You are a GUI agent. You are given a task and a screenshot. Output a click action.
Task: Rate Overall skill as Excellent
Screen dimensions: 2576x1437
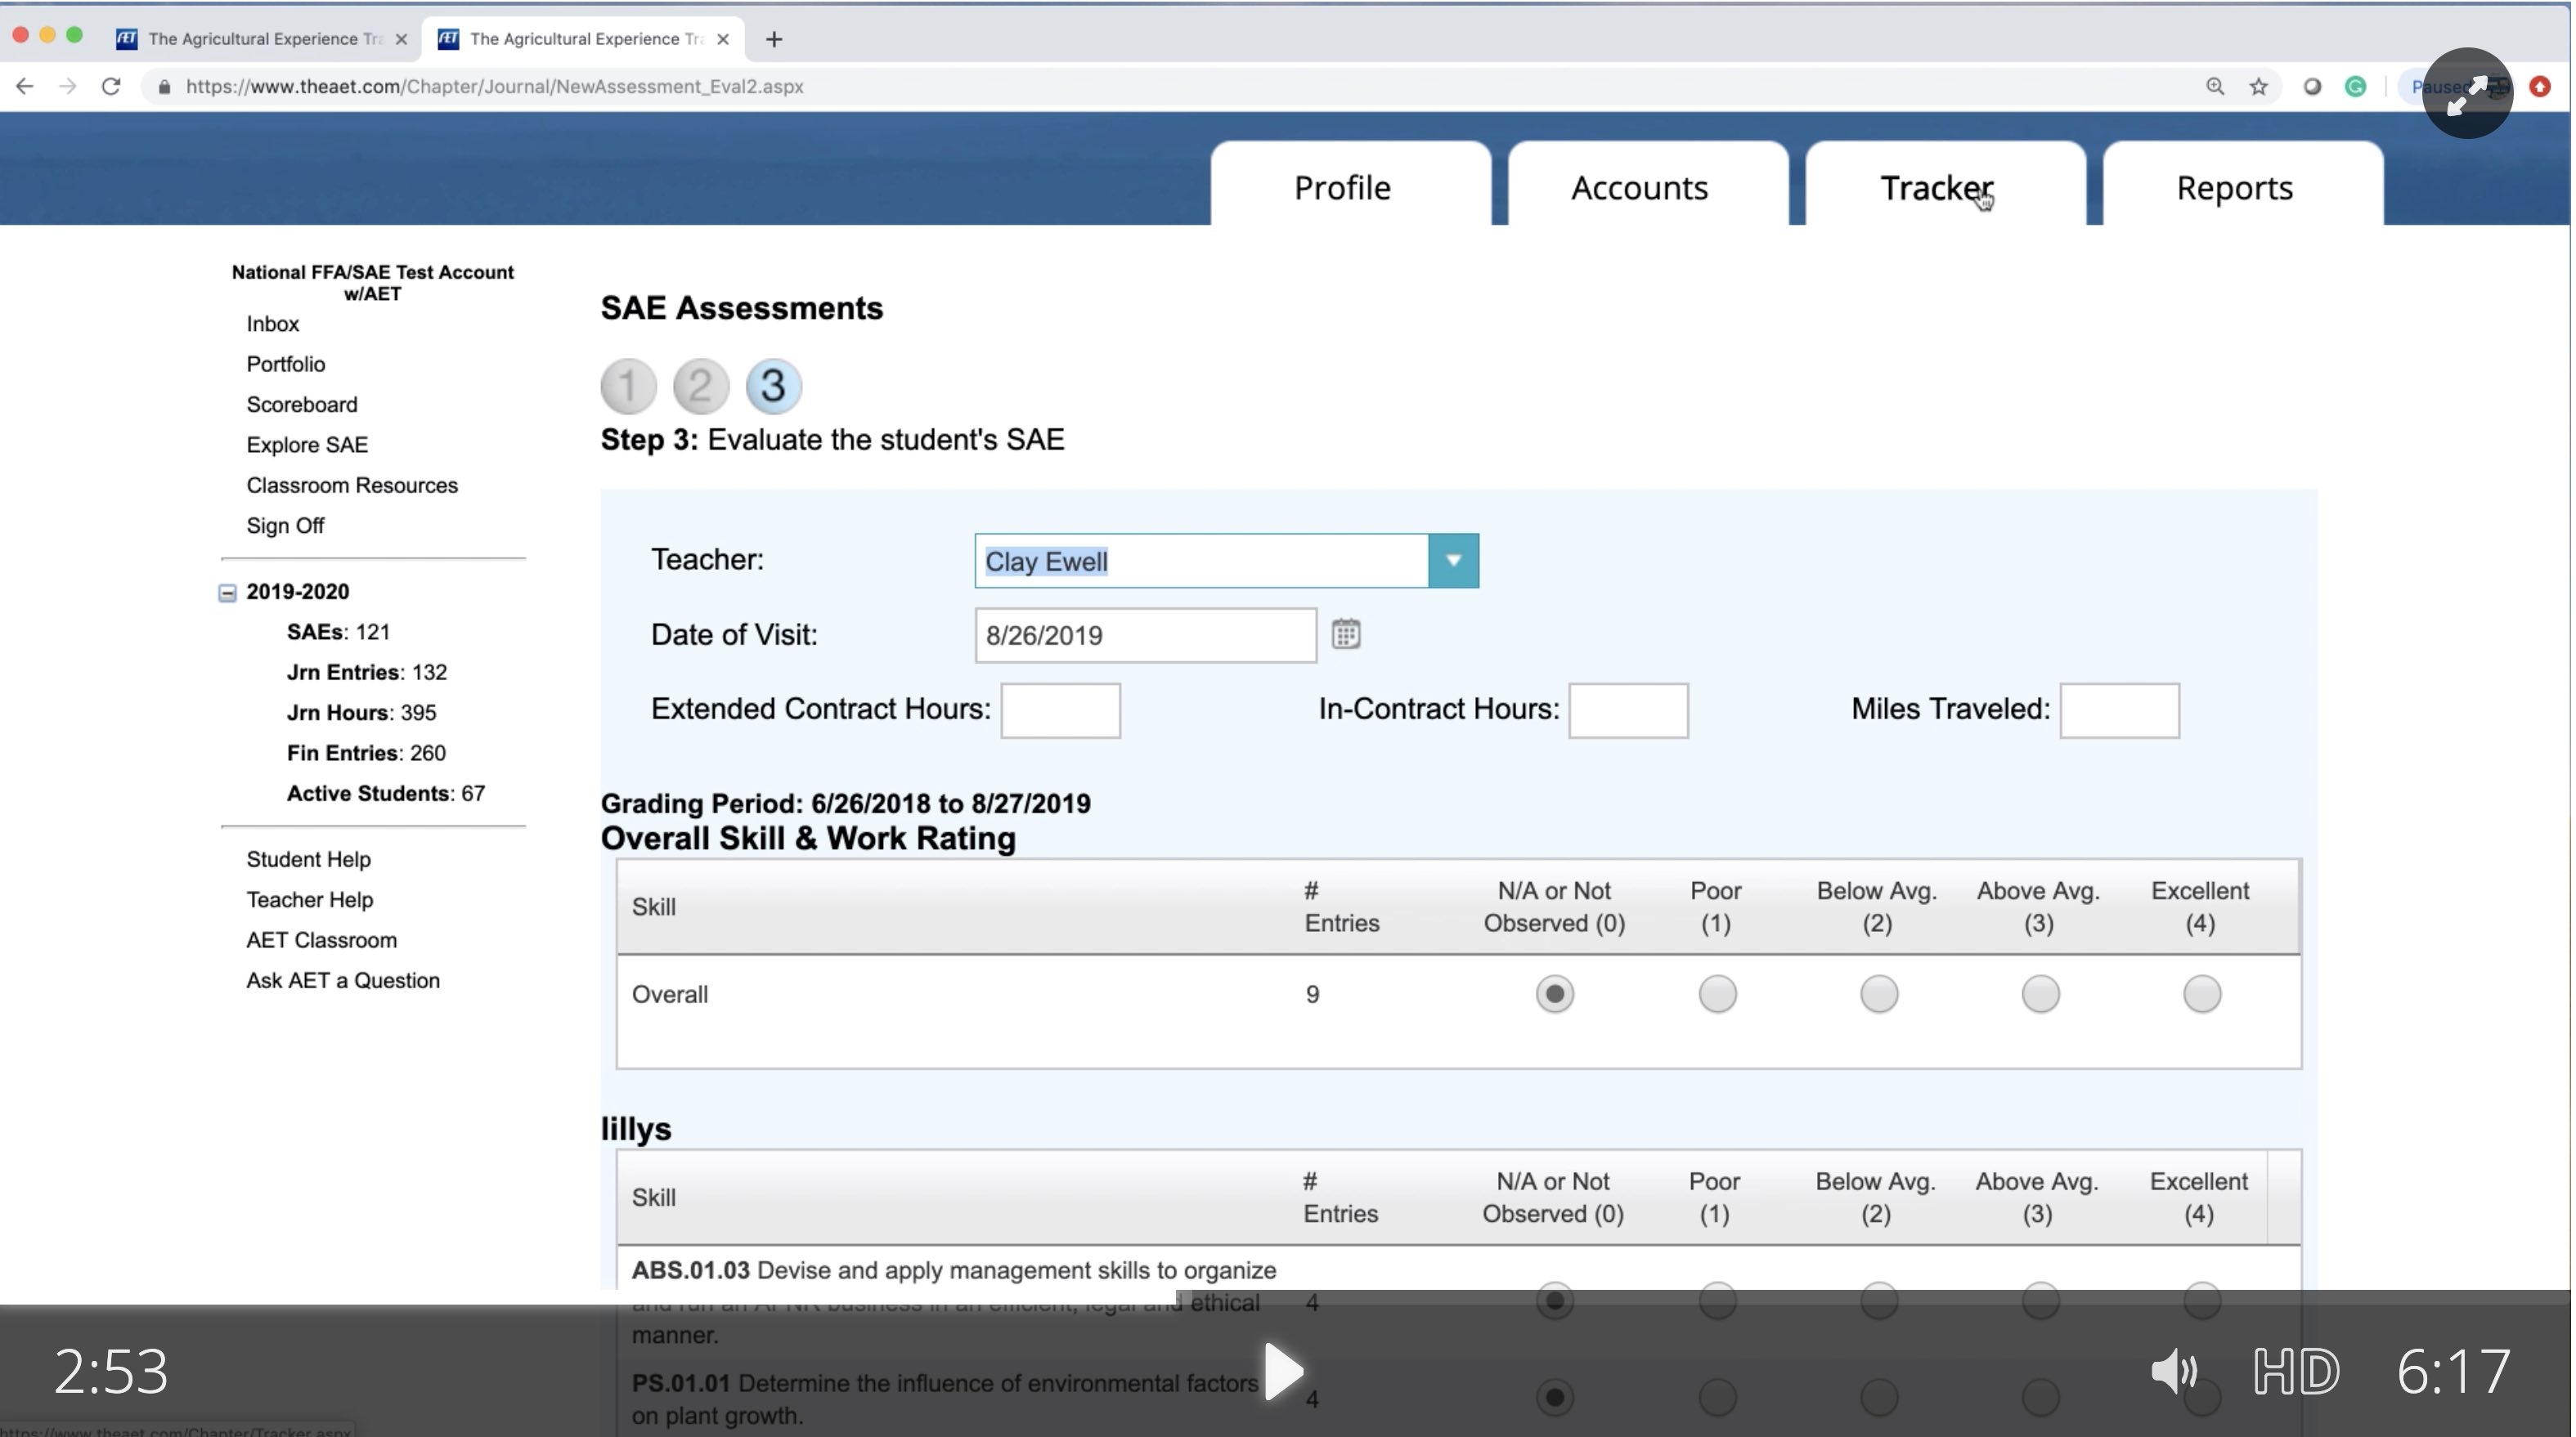(x=2201, y=994)
